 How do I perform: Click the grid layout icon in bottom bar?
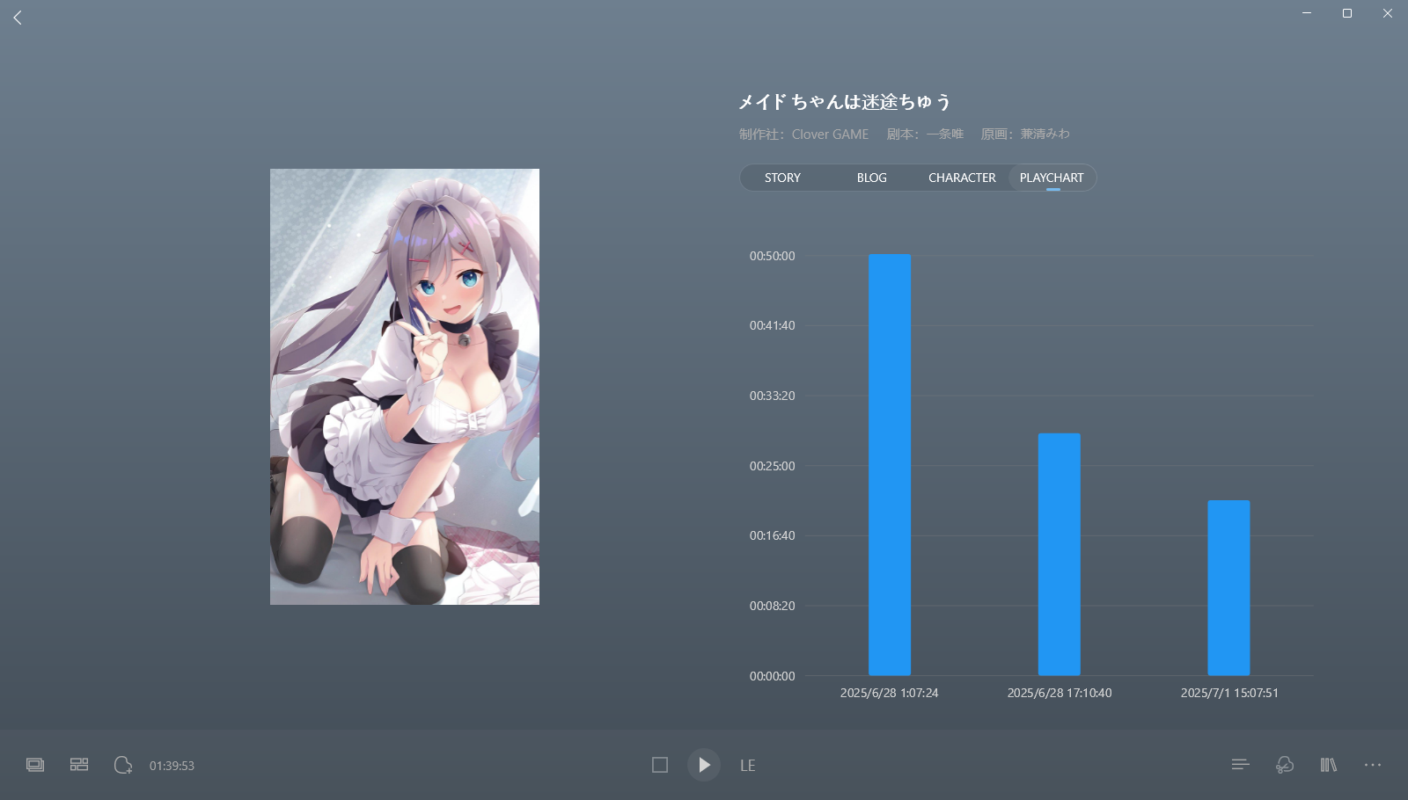point(79,765)
